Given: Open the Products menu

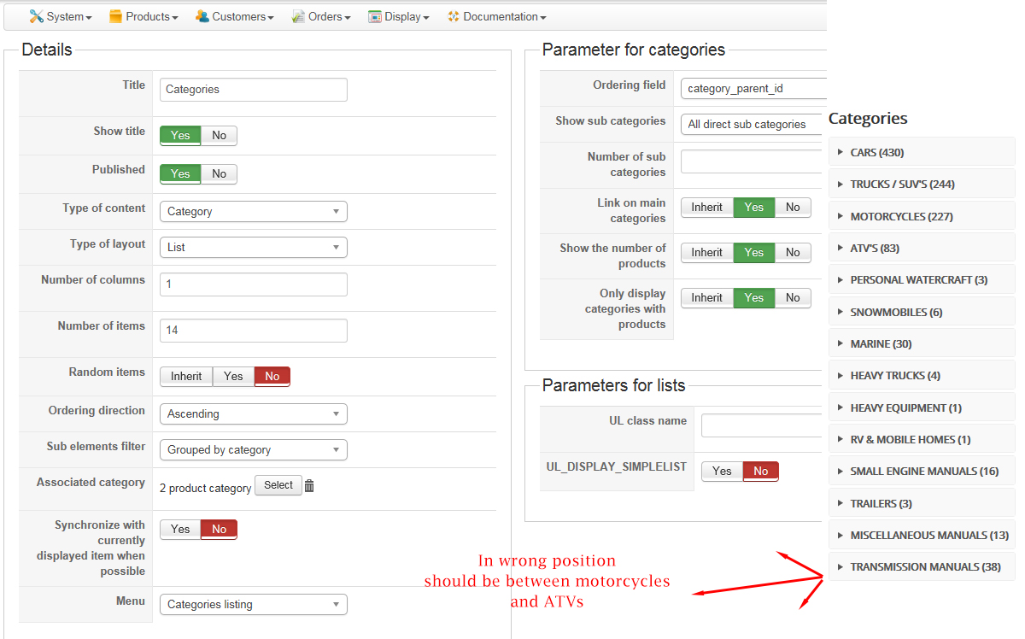Looking at the screenshot, I should [143, 16].
